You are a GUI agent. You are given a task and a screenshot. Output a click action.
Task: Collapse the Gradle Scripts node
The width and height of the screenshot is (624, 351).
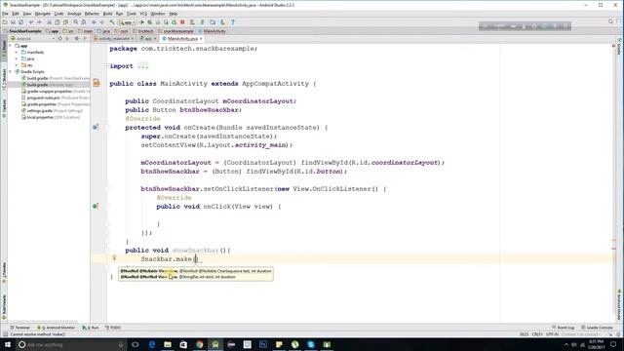[11, 71]
